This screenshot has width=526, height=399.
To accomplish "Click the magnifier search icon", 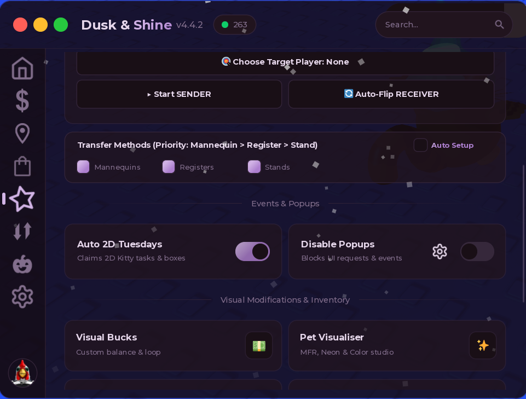I will click(x=499, y=25).
